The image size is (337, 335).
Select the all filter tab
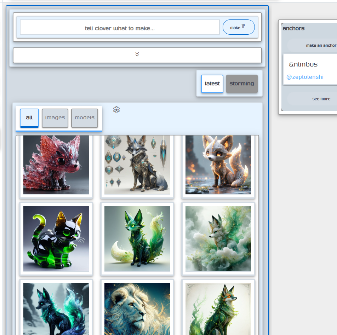pyautogui.click(x=29, y=117)
